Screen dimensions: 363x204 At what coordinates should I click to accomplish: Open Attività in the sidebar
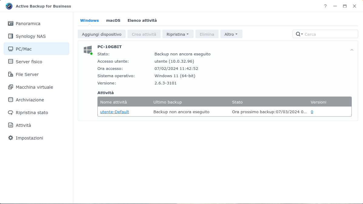(x=36, y=125)
